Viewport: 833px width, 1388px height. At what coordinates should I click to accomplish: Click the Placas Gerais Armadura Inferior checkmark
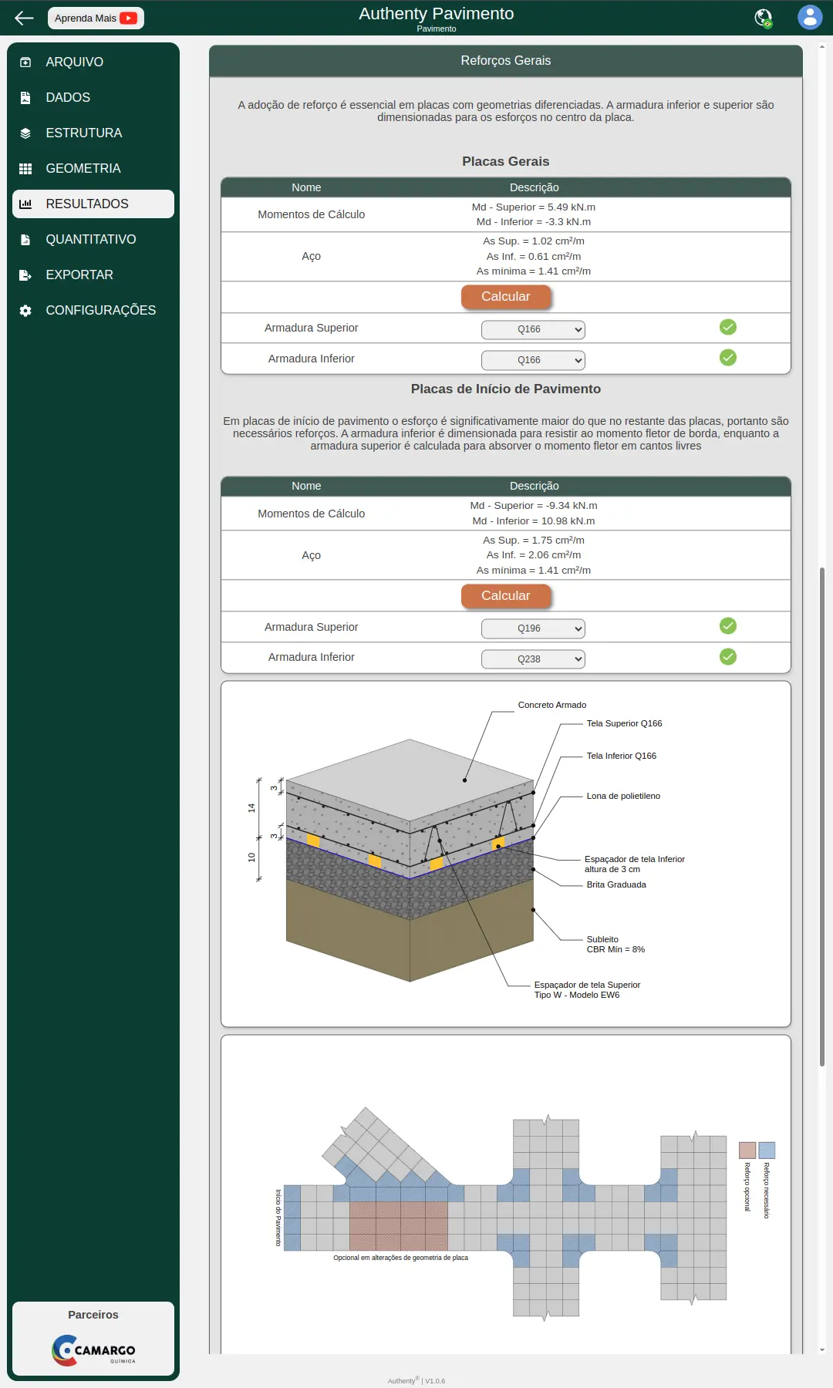(728, 357)
